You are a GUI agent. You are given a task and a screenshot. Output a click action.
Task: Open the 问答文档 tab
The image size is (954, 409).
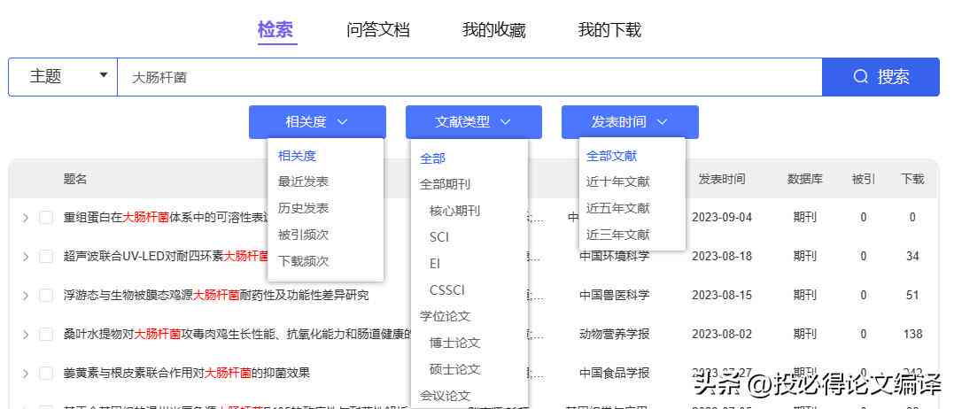click(378, 30)
